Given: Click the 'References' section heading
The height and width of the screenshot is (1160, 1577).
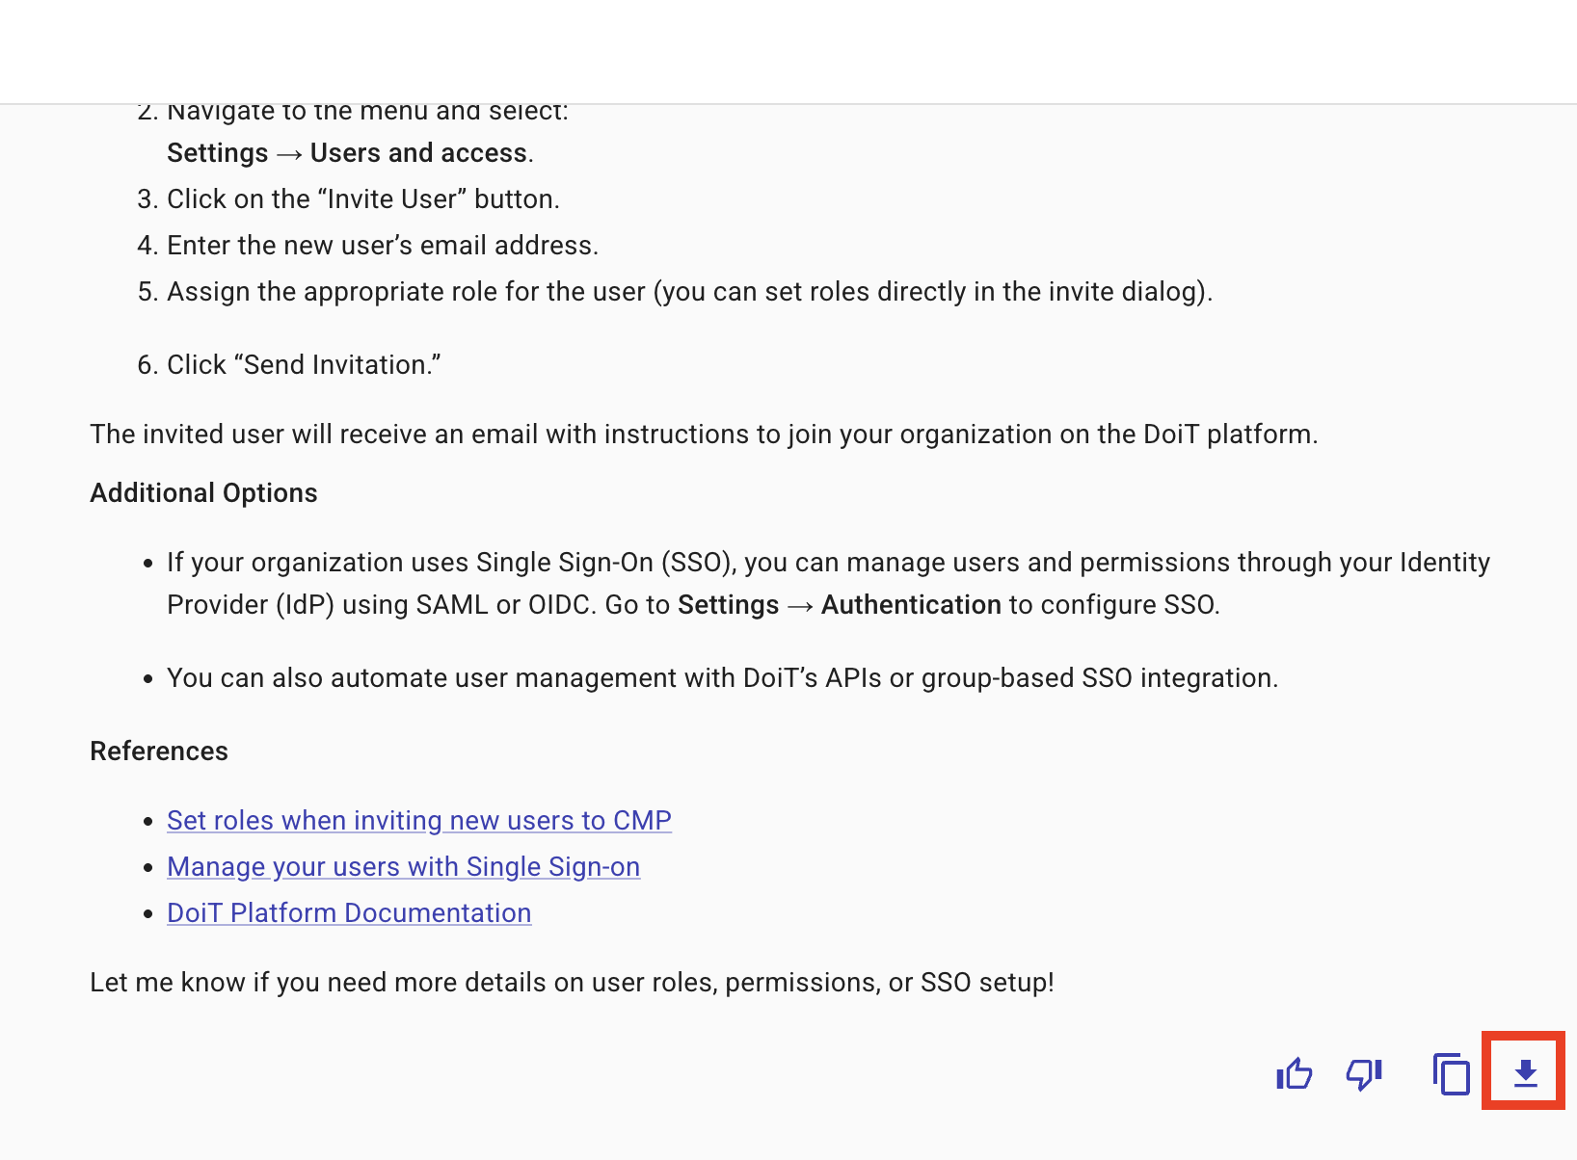Looking at the screenshot, I should pyautogui.click(x=159, y=751).
